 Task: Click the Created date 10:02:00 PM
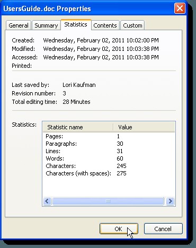click(101, 40)
